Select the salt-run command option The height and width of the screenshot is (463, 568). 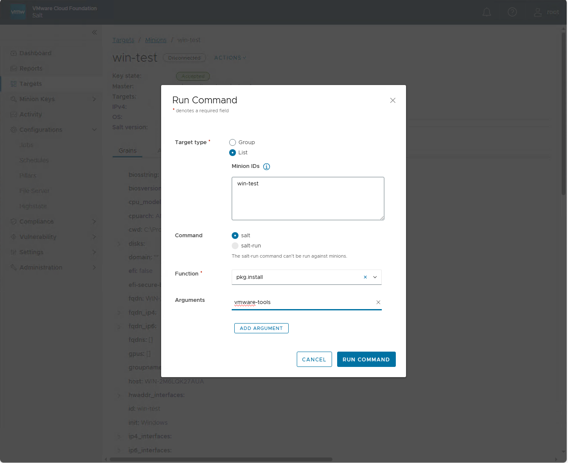click(235, 245)
